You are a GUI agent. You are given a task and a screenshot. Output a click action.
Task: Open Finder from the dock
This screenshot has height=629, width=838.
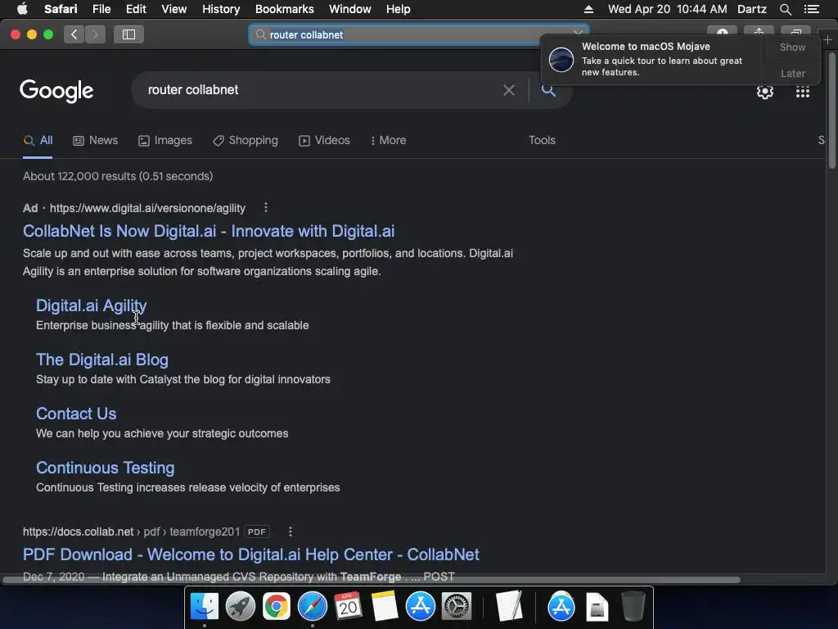[205, 607]
